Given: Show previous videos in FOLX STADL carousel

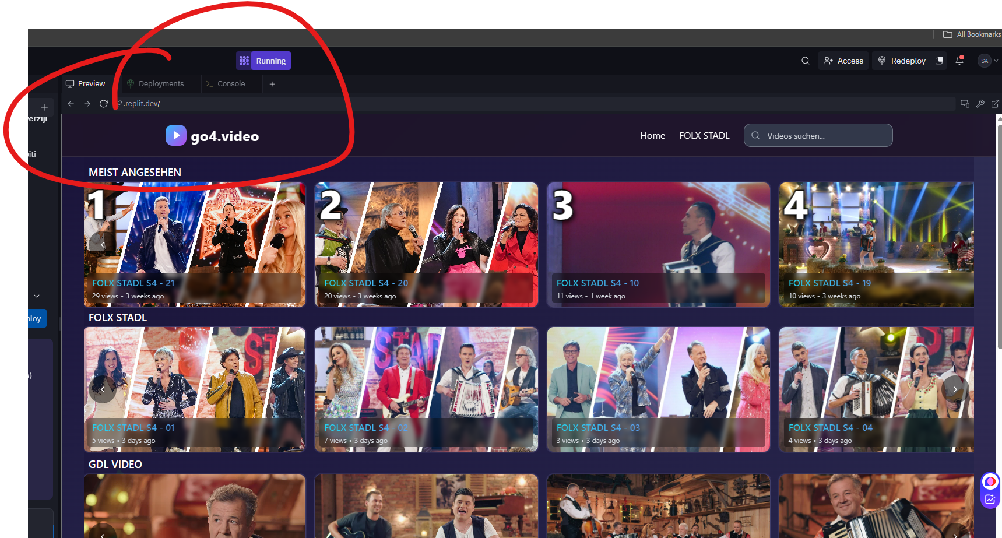Looking at the screenshot, I should tap(103, 389).
